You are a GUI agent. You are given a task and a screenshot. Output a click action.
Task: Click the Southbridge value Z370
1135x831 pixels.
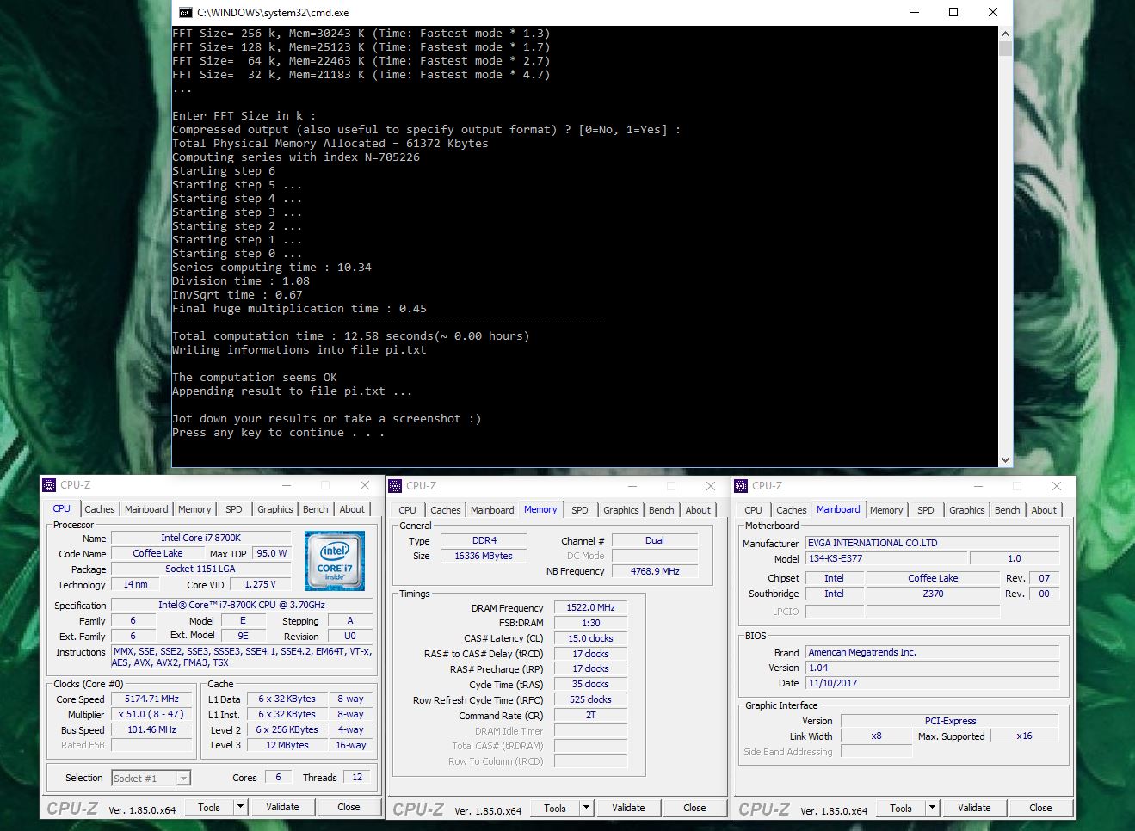click(x=933, y=594)
